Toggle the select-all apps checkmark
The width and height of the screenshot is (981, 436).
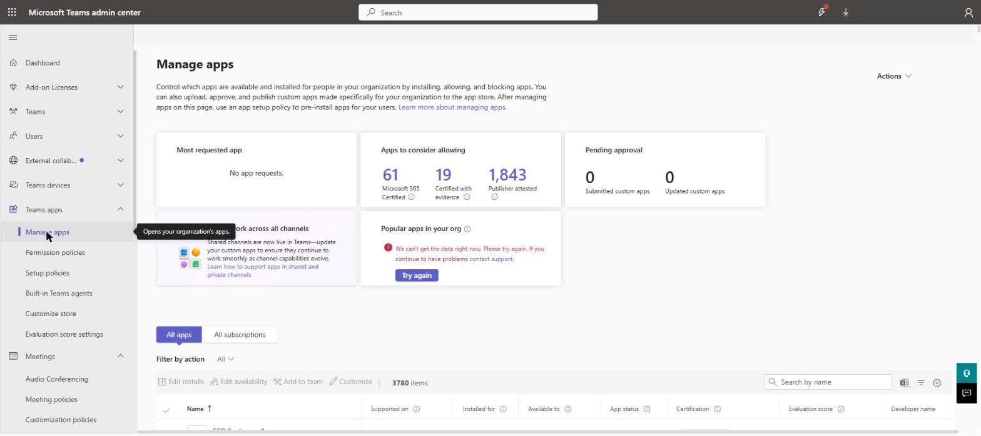[166, 410]
